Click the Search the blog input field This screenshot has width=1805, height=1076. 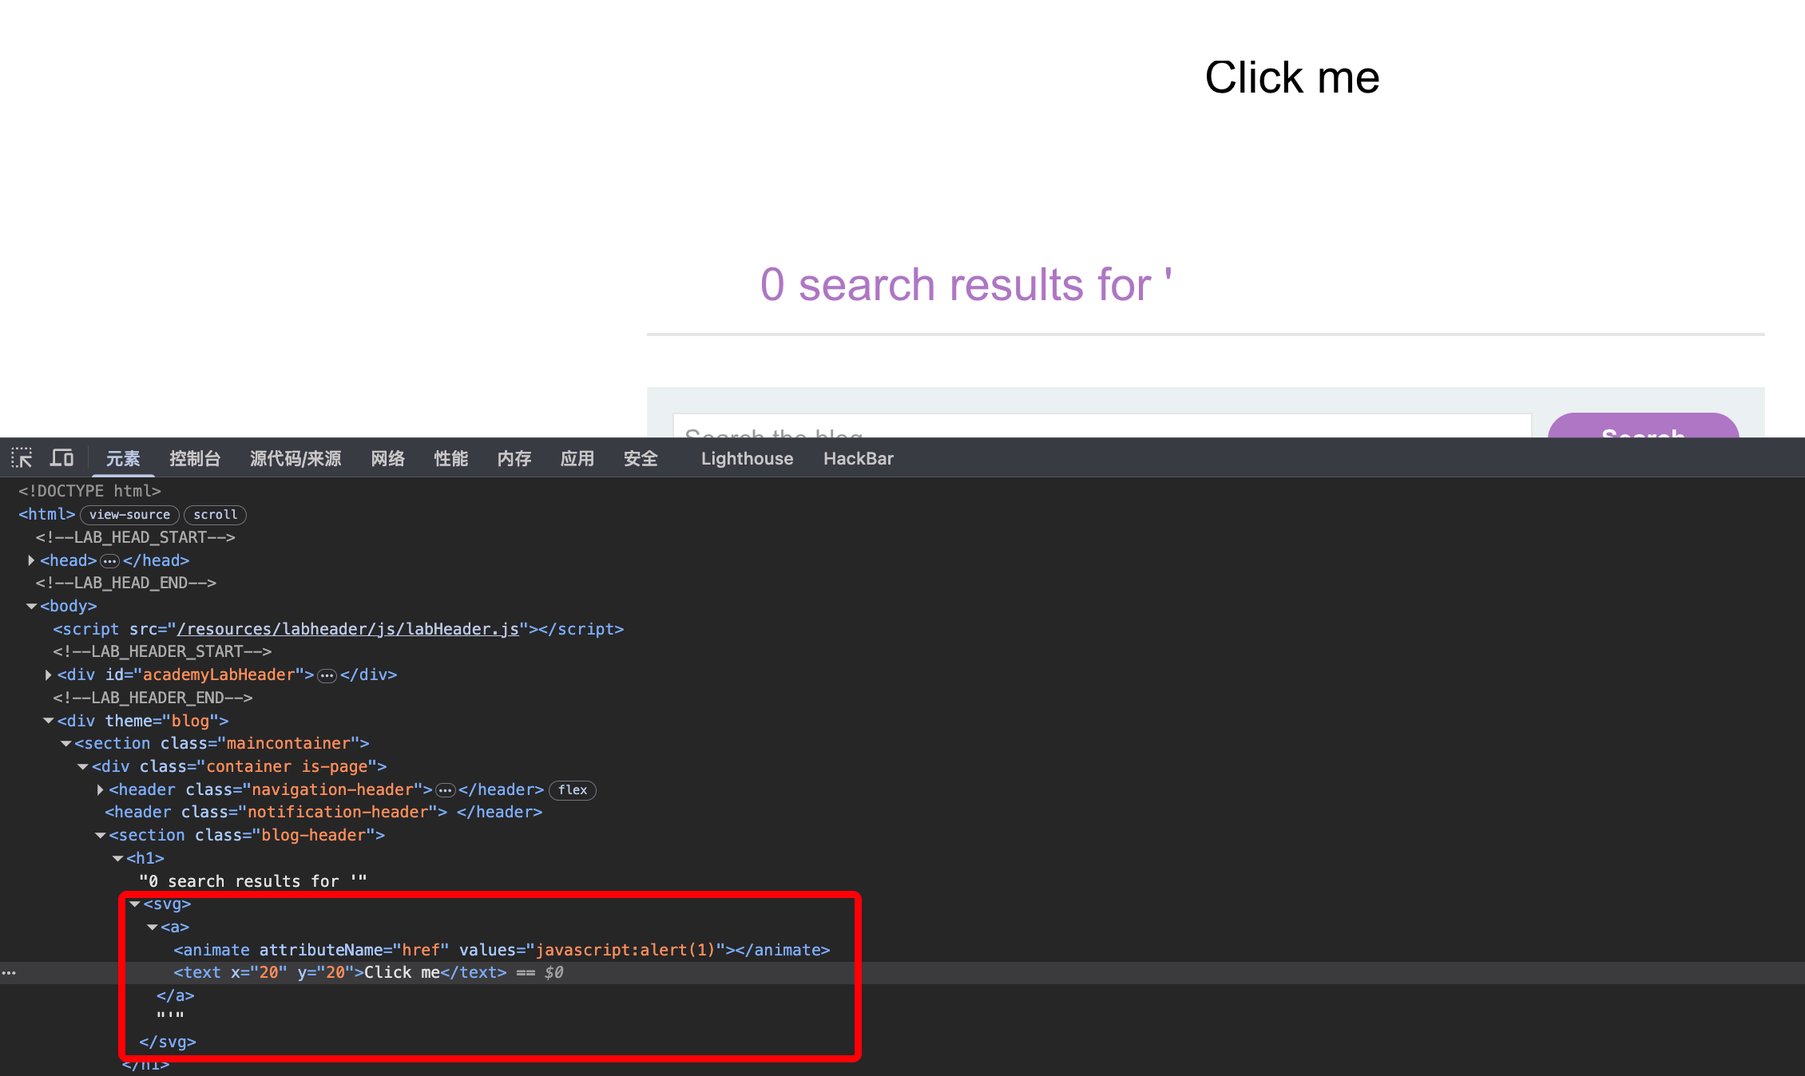(x=1102, y=427)
